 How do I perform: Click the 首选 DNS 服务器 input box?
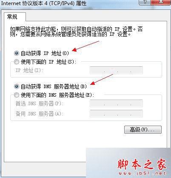pos(116,103)
